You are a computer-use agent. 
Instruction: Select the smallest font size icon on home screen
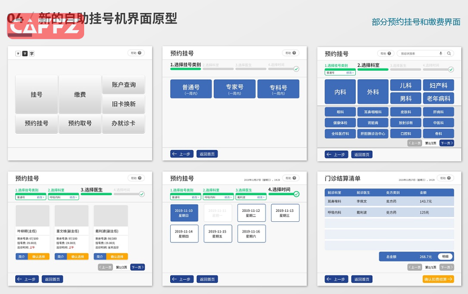[18, 54]
